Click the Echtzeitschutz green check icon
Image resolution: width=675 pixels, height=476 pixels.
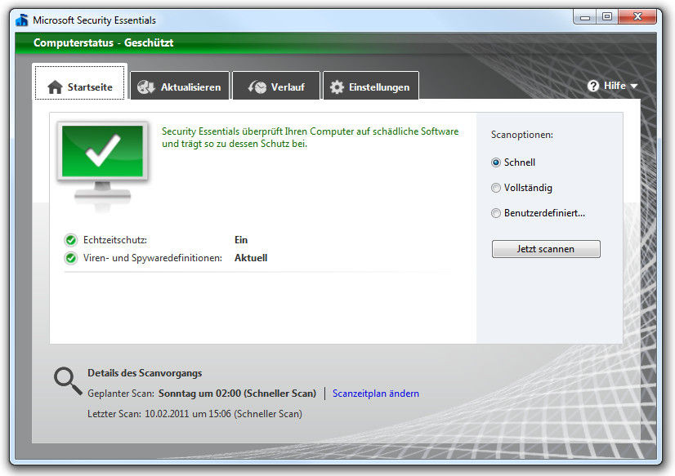click(71, 240)
